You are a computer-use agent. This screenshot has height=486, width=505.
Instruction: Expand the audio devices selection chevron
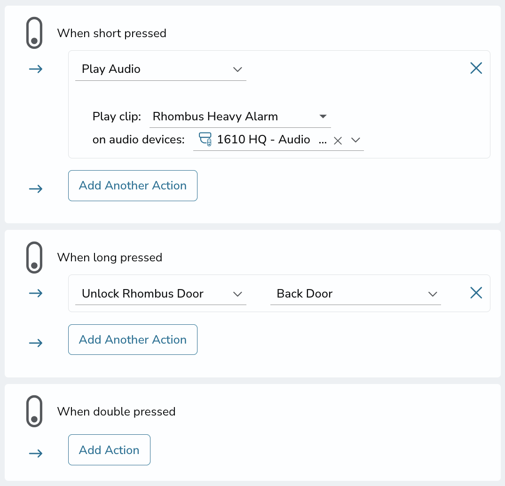[x=355, y=140]
